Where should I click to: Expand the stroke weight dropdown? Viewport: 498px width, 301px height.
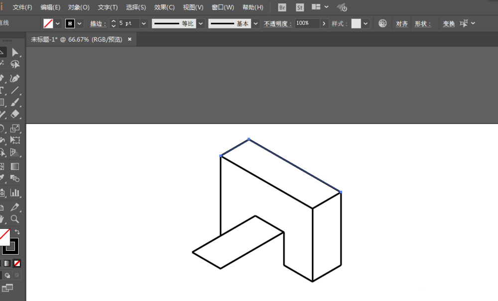[144, 23]
